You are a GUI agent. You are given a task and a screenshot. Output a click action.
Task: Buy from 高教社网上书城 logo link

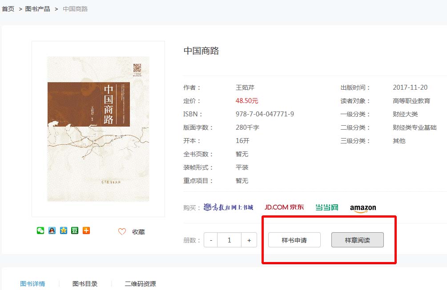pos(228,207)
